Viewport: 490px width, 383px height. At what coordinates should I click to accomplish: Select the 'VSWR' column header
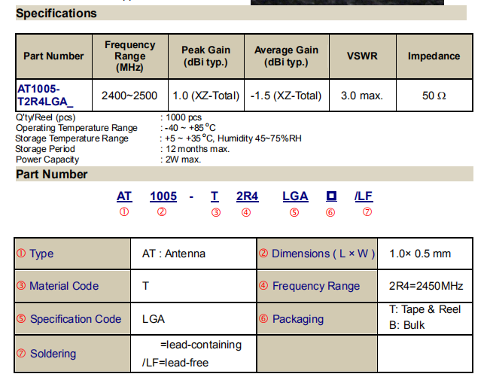[x=363, y=56]
